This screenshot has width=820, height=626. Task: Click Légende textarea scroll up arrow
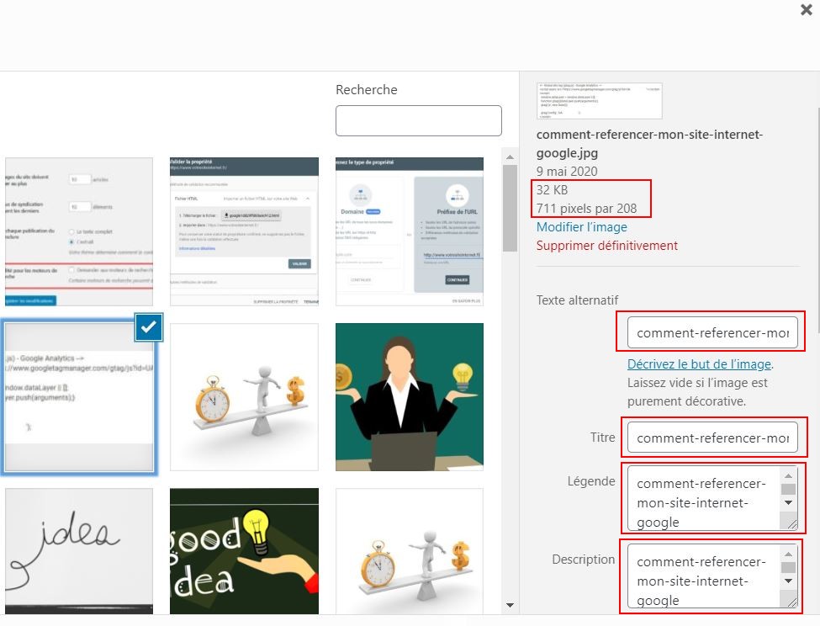(x=788, y=475)
